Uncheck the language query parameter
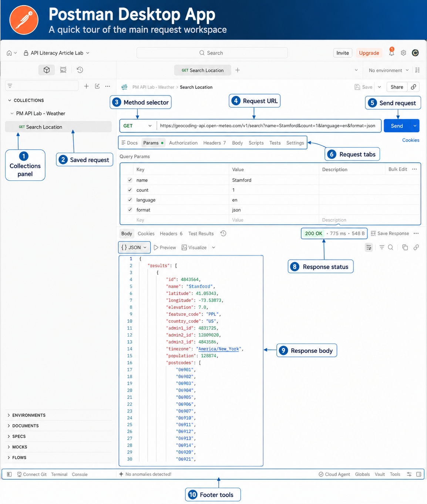 coord(130,200)
